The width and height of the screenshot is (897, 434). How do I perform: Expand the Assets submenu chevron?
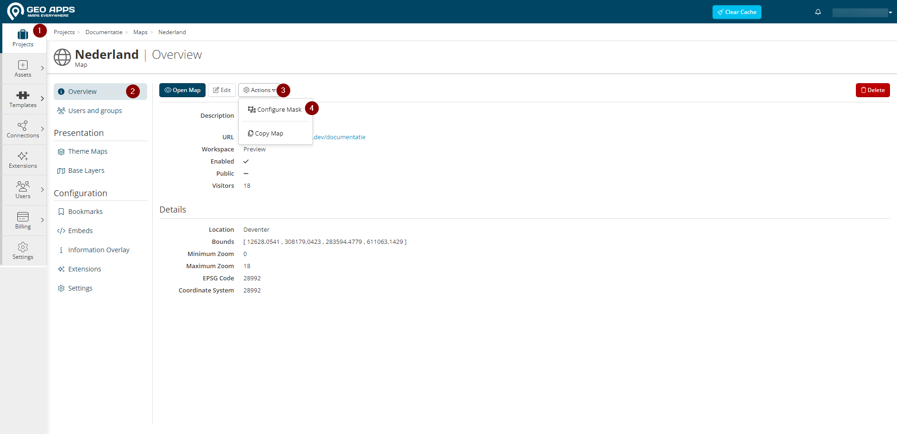tap(43, 68)
